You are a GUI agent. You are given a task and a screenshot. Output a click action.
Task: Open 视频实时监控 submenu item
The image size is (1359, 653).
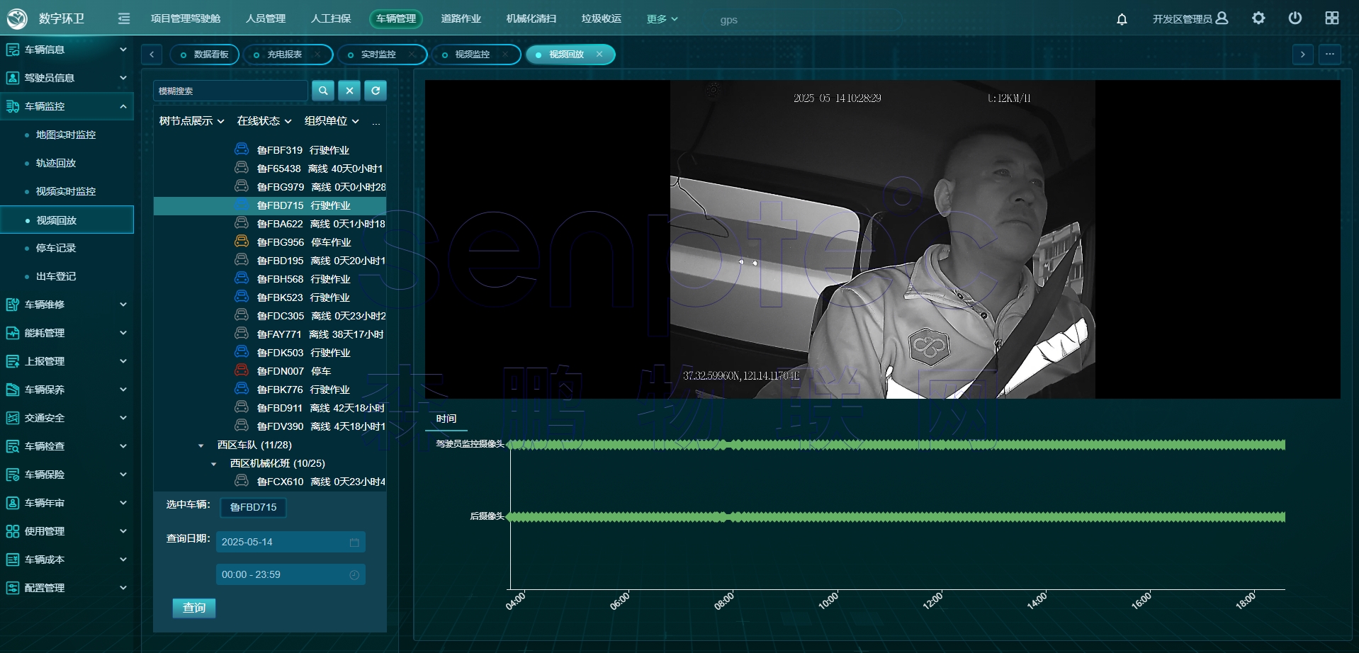pos(66,191)
